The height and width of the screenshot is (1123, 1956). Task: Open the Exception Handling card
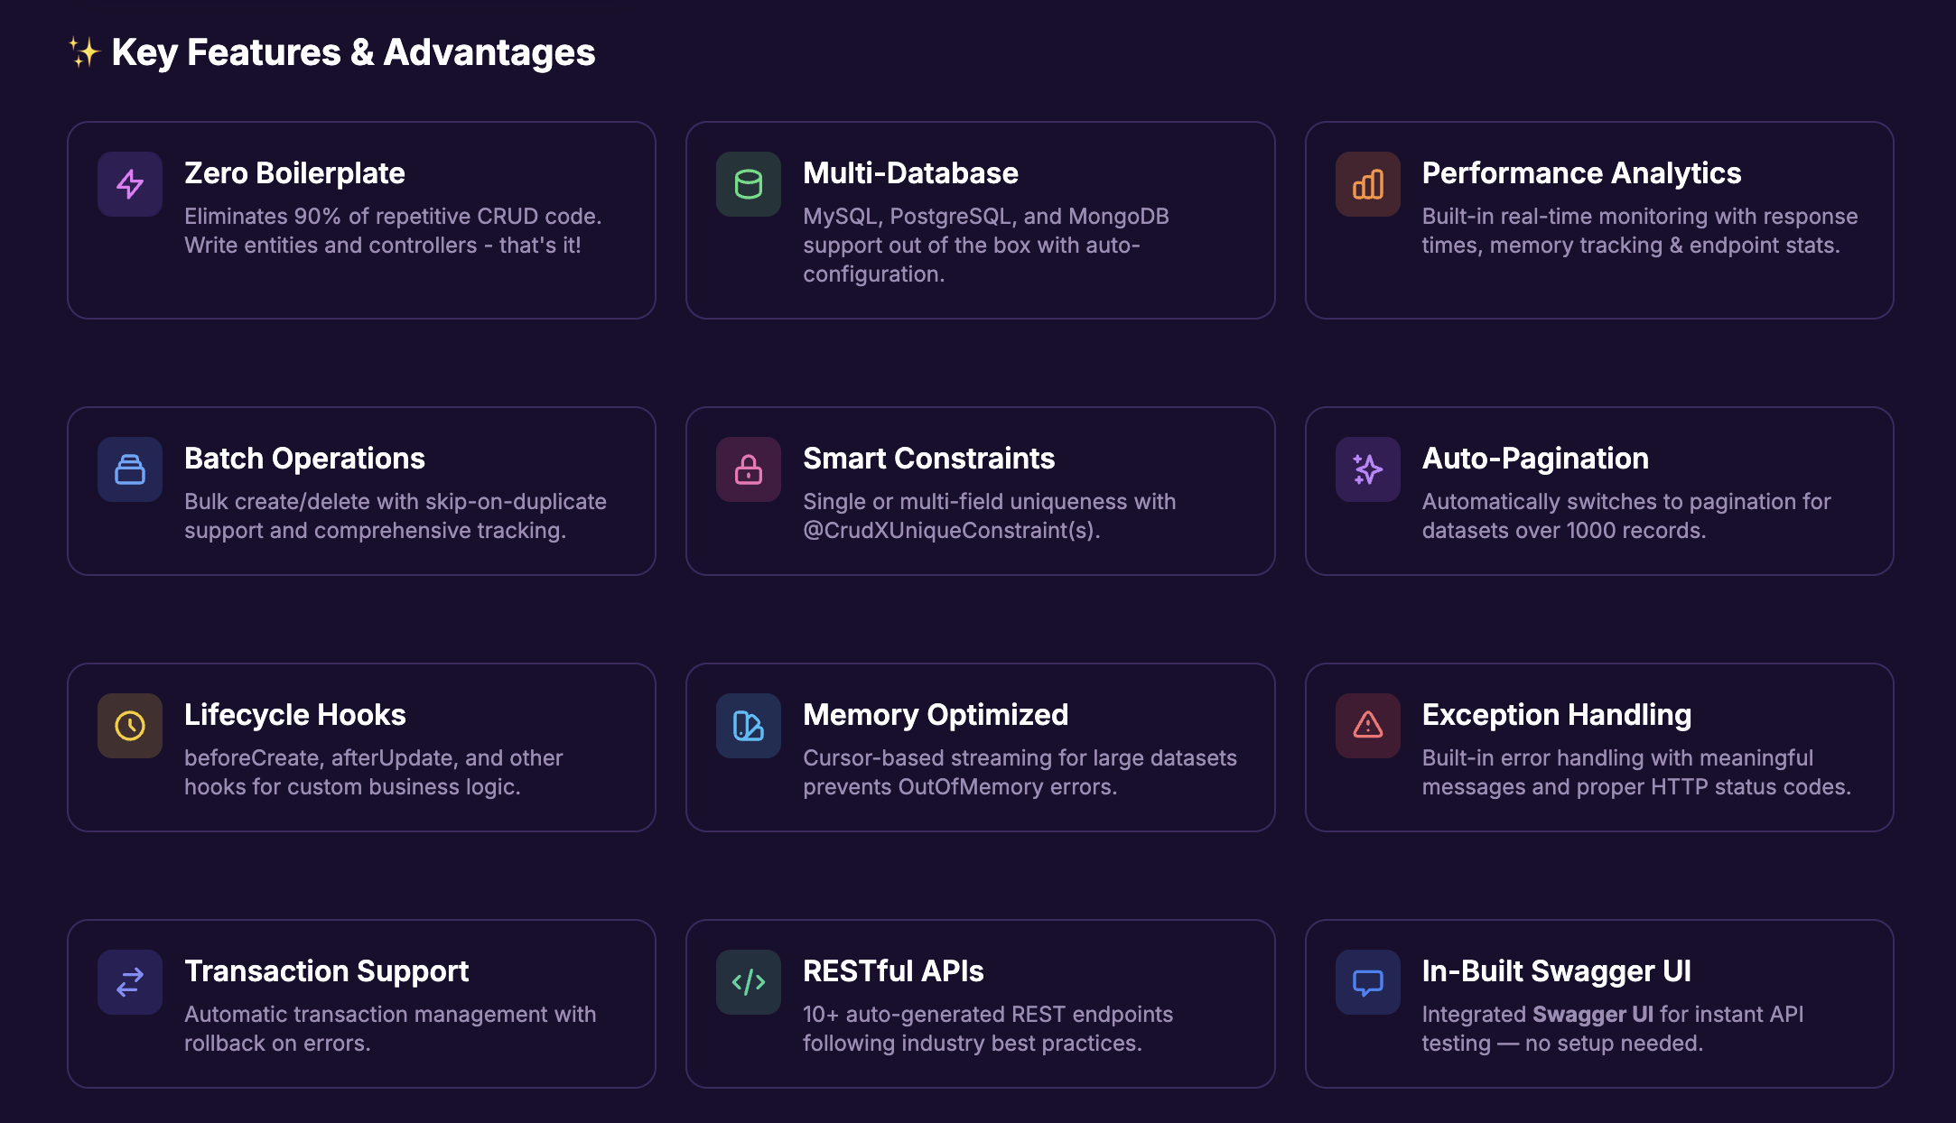1599,747
